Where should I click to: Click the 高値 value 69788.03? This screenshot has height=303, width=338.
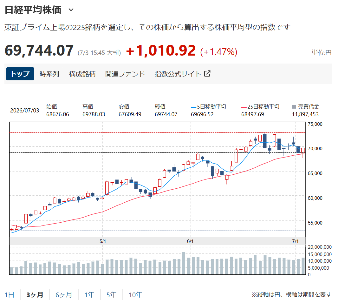94,114
